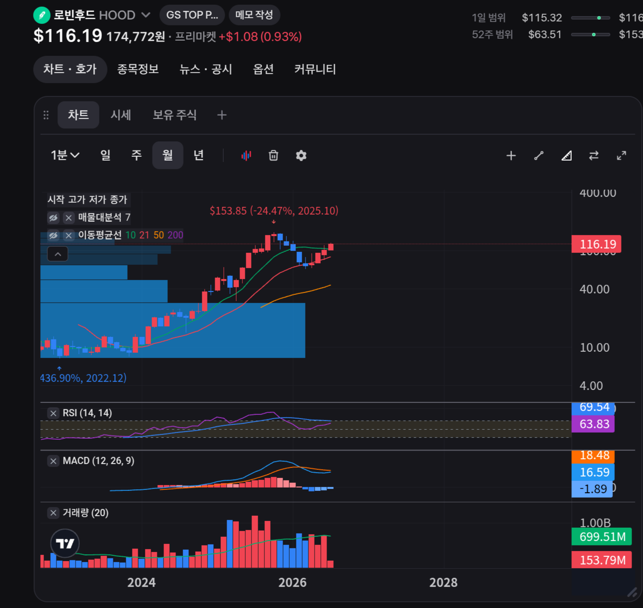Click the trash can delete icon
The image size is (643, 608).
click(x=273, y=155)
